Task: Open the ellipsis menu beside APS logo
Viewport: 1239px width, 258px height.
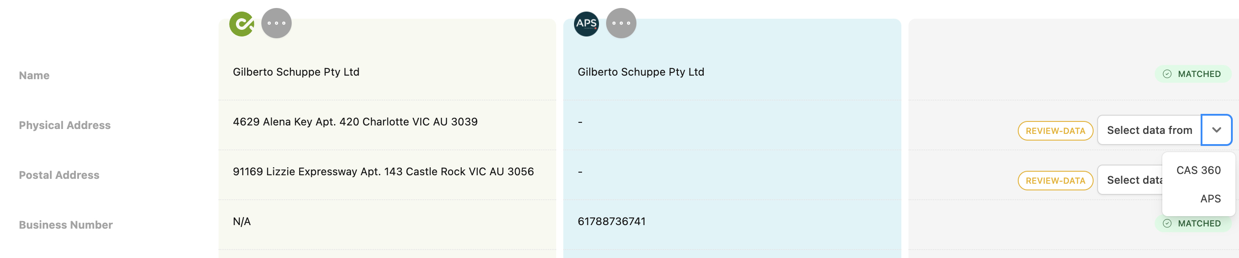Action: [621, 24]
